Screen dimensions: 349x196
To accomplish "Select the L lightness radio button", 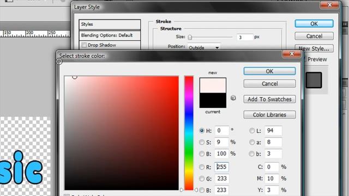I will [x=252, y=131].
